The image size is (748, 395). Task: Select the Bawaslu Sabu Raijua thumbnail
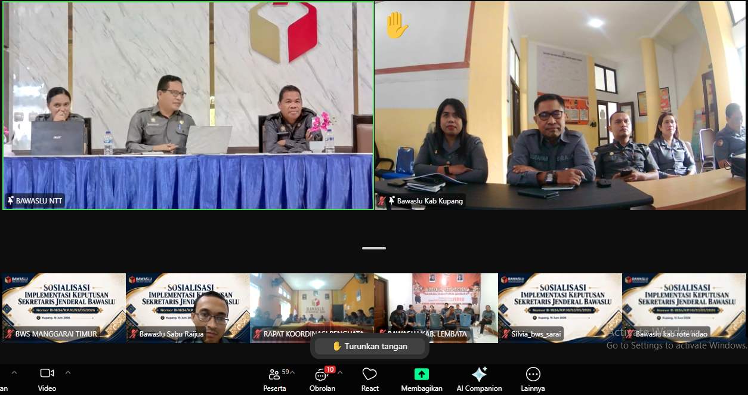coord(188,308)
